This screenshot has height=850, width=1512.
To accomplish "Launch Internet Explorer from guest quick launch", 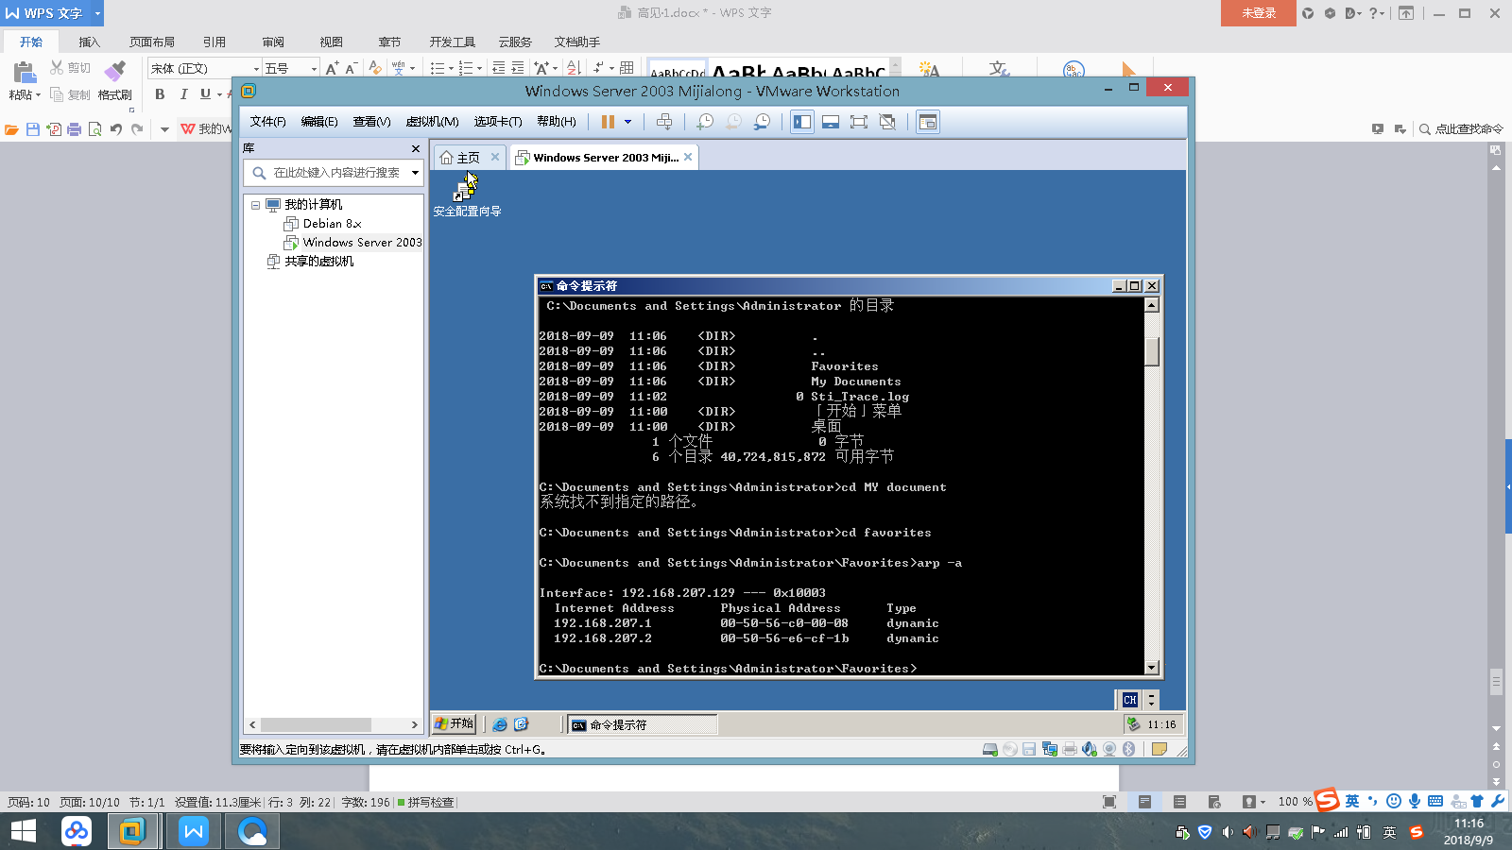I will [500, 724].
